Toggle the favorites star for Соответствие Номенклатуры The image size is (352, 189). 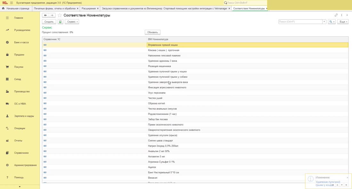pos(60,15)
